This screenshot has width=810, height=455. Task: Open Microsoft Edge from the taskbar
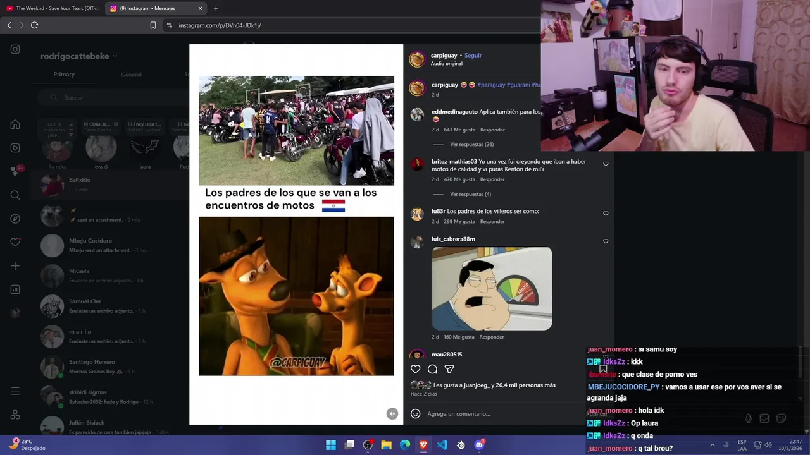(405, 445)
